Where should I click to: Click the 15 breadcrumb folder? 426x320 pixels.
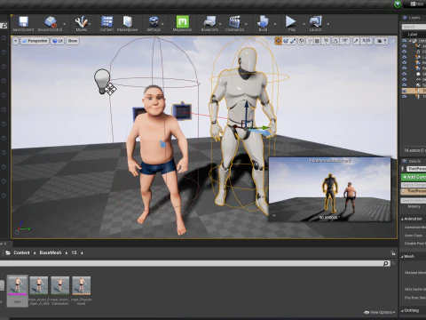pyautogui.click(x=74, y=252)
